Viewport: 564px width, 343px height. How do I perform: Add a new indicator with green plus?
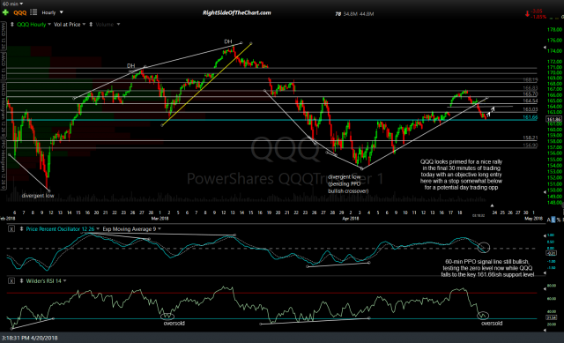coord(5,12)
